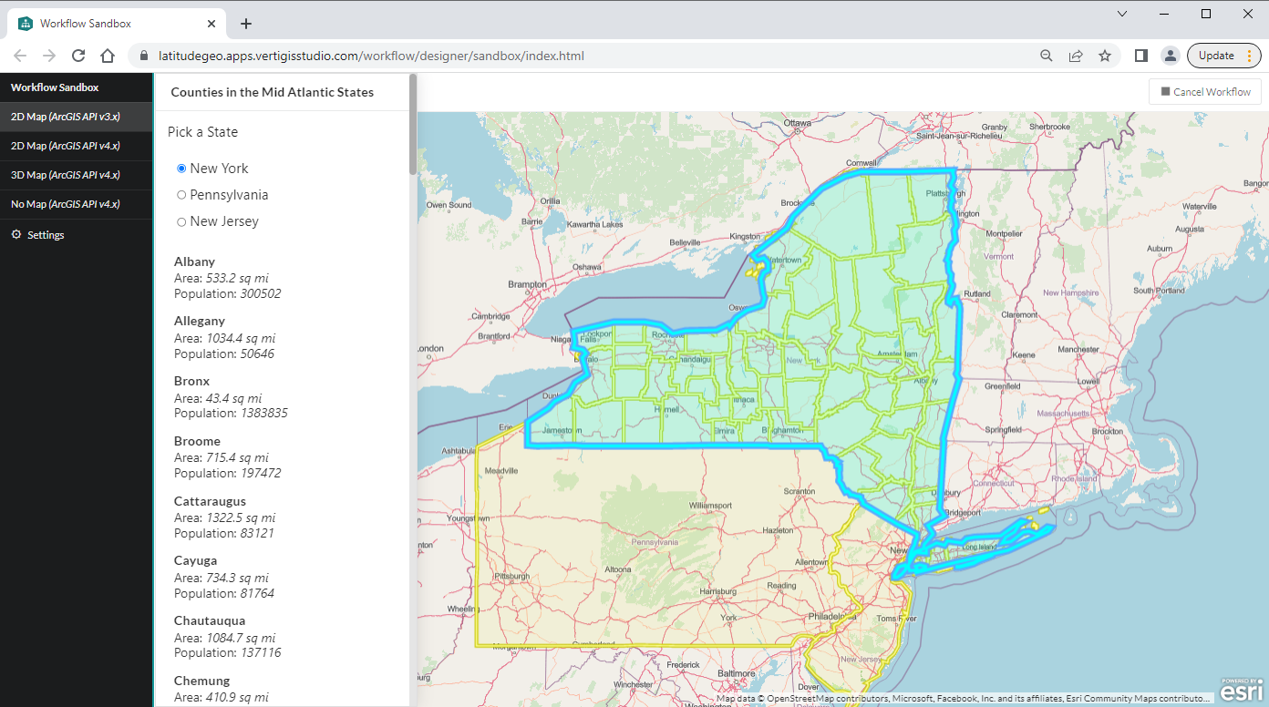Select the Pennsylvania radio button

[x=181, y=194]
